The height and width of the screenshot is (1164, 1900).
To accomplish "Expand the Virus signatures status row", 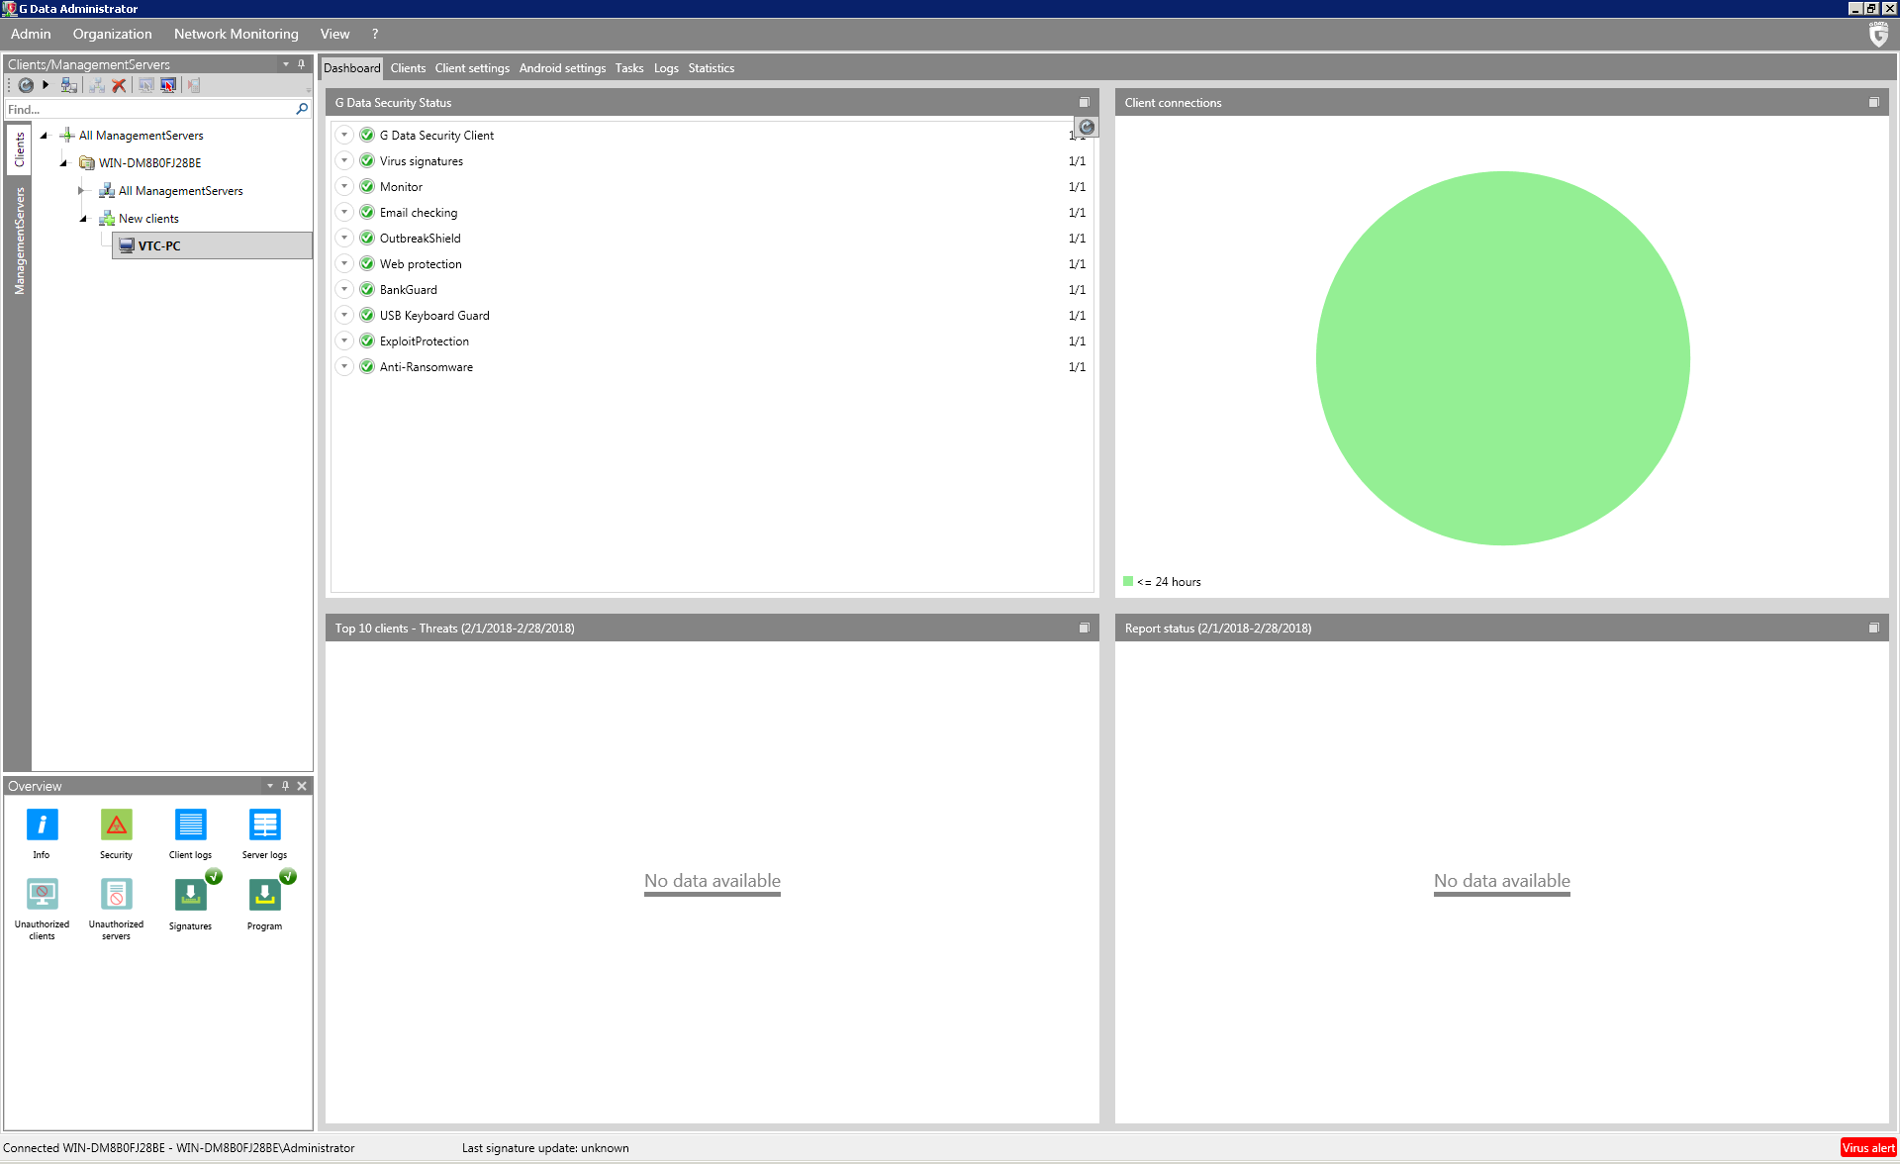I will [344, 161].
